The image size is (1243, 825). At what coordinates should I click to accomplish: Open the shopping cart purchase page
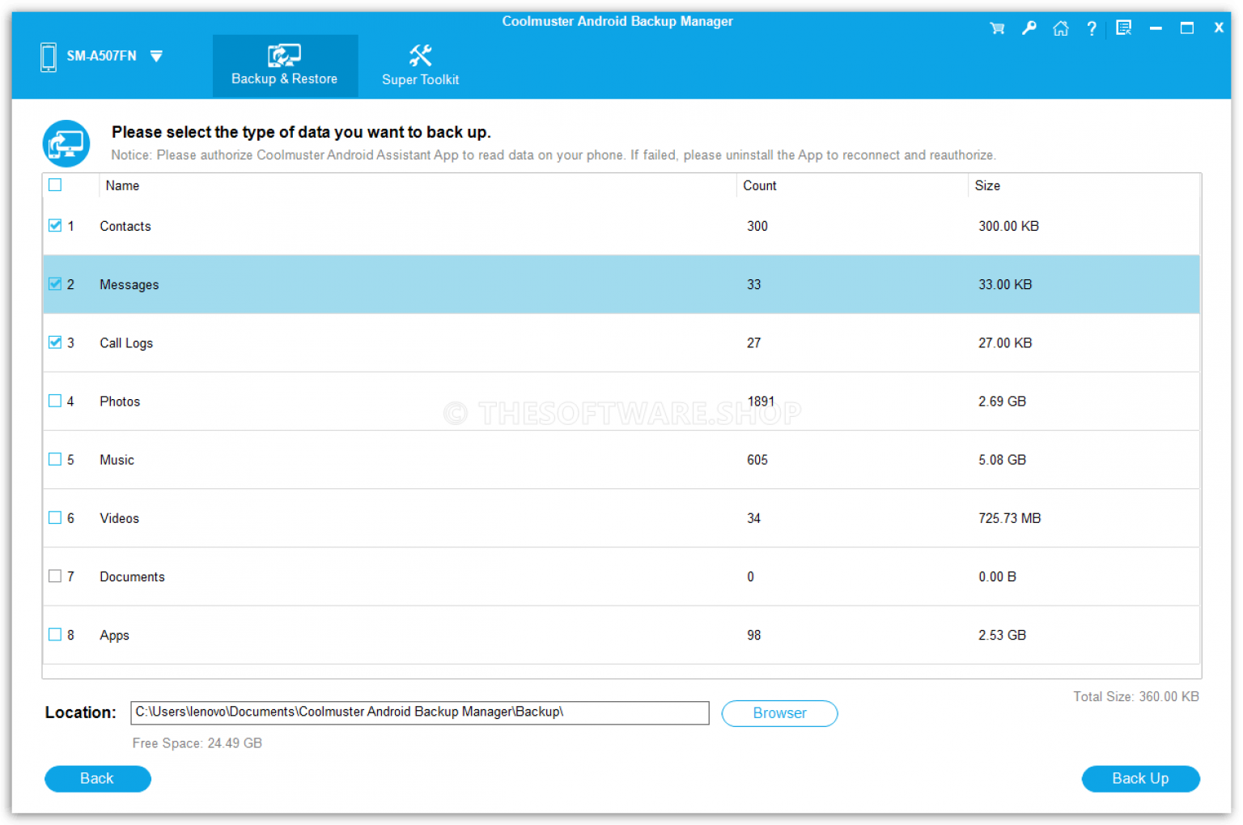(997, 28)
